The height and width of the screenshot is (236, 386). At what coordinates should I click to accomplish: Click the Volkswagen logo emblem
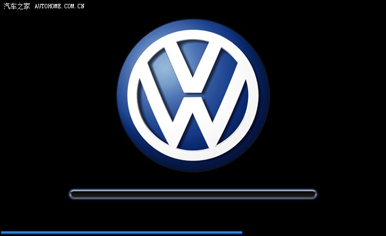193,95
